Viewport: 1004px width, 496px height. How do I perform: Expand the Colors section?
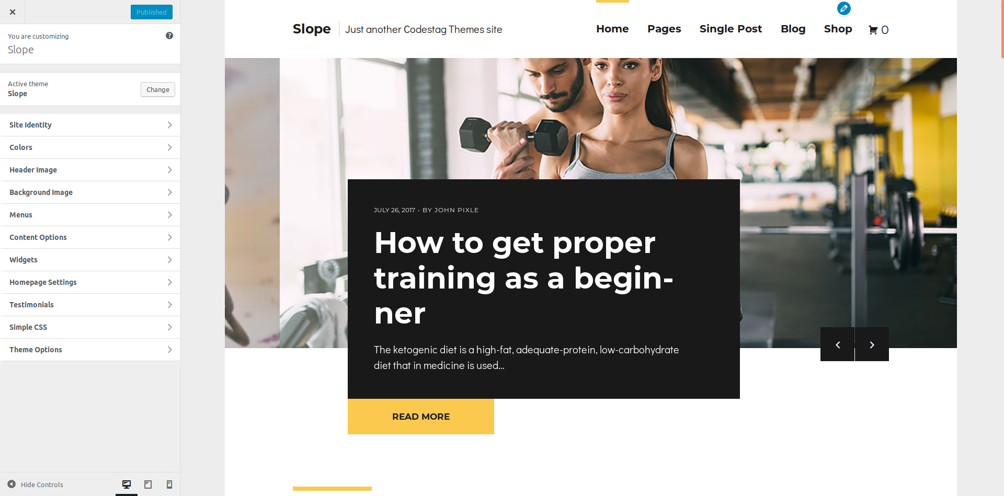(90, 147)
